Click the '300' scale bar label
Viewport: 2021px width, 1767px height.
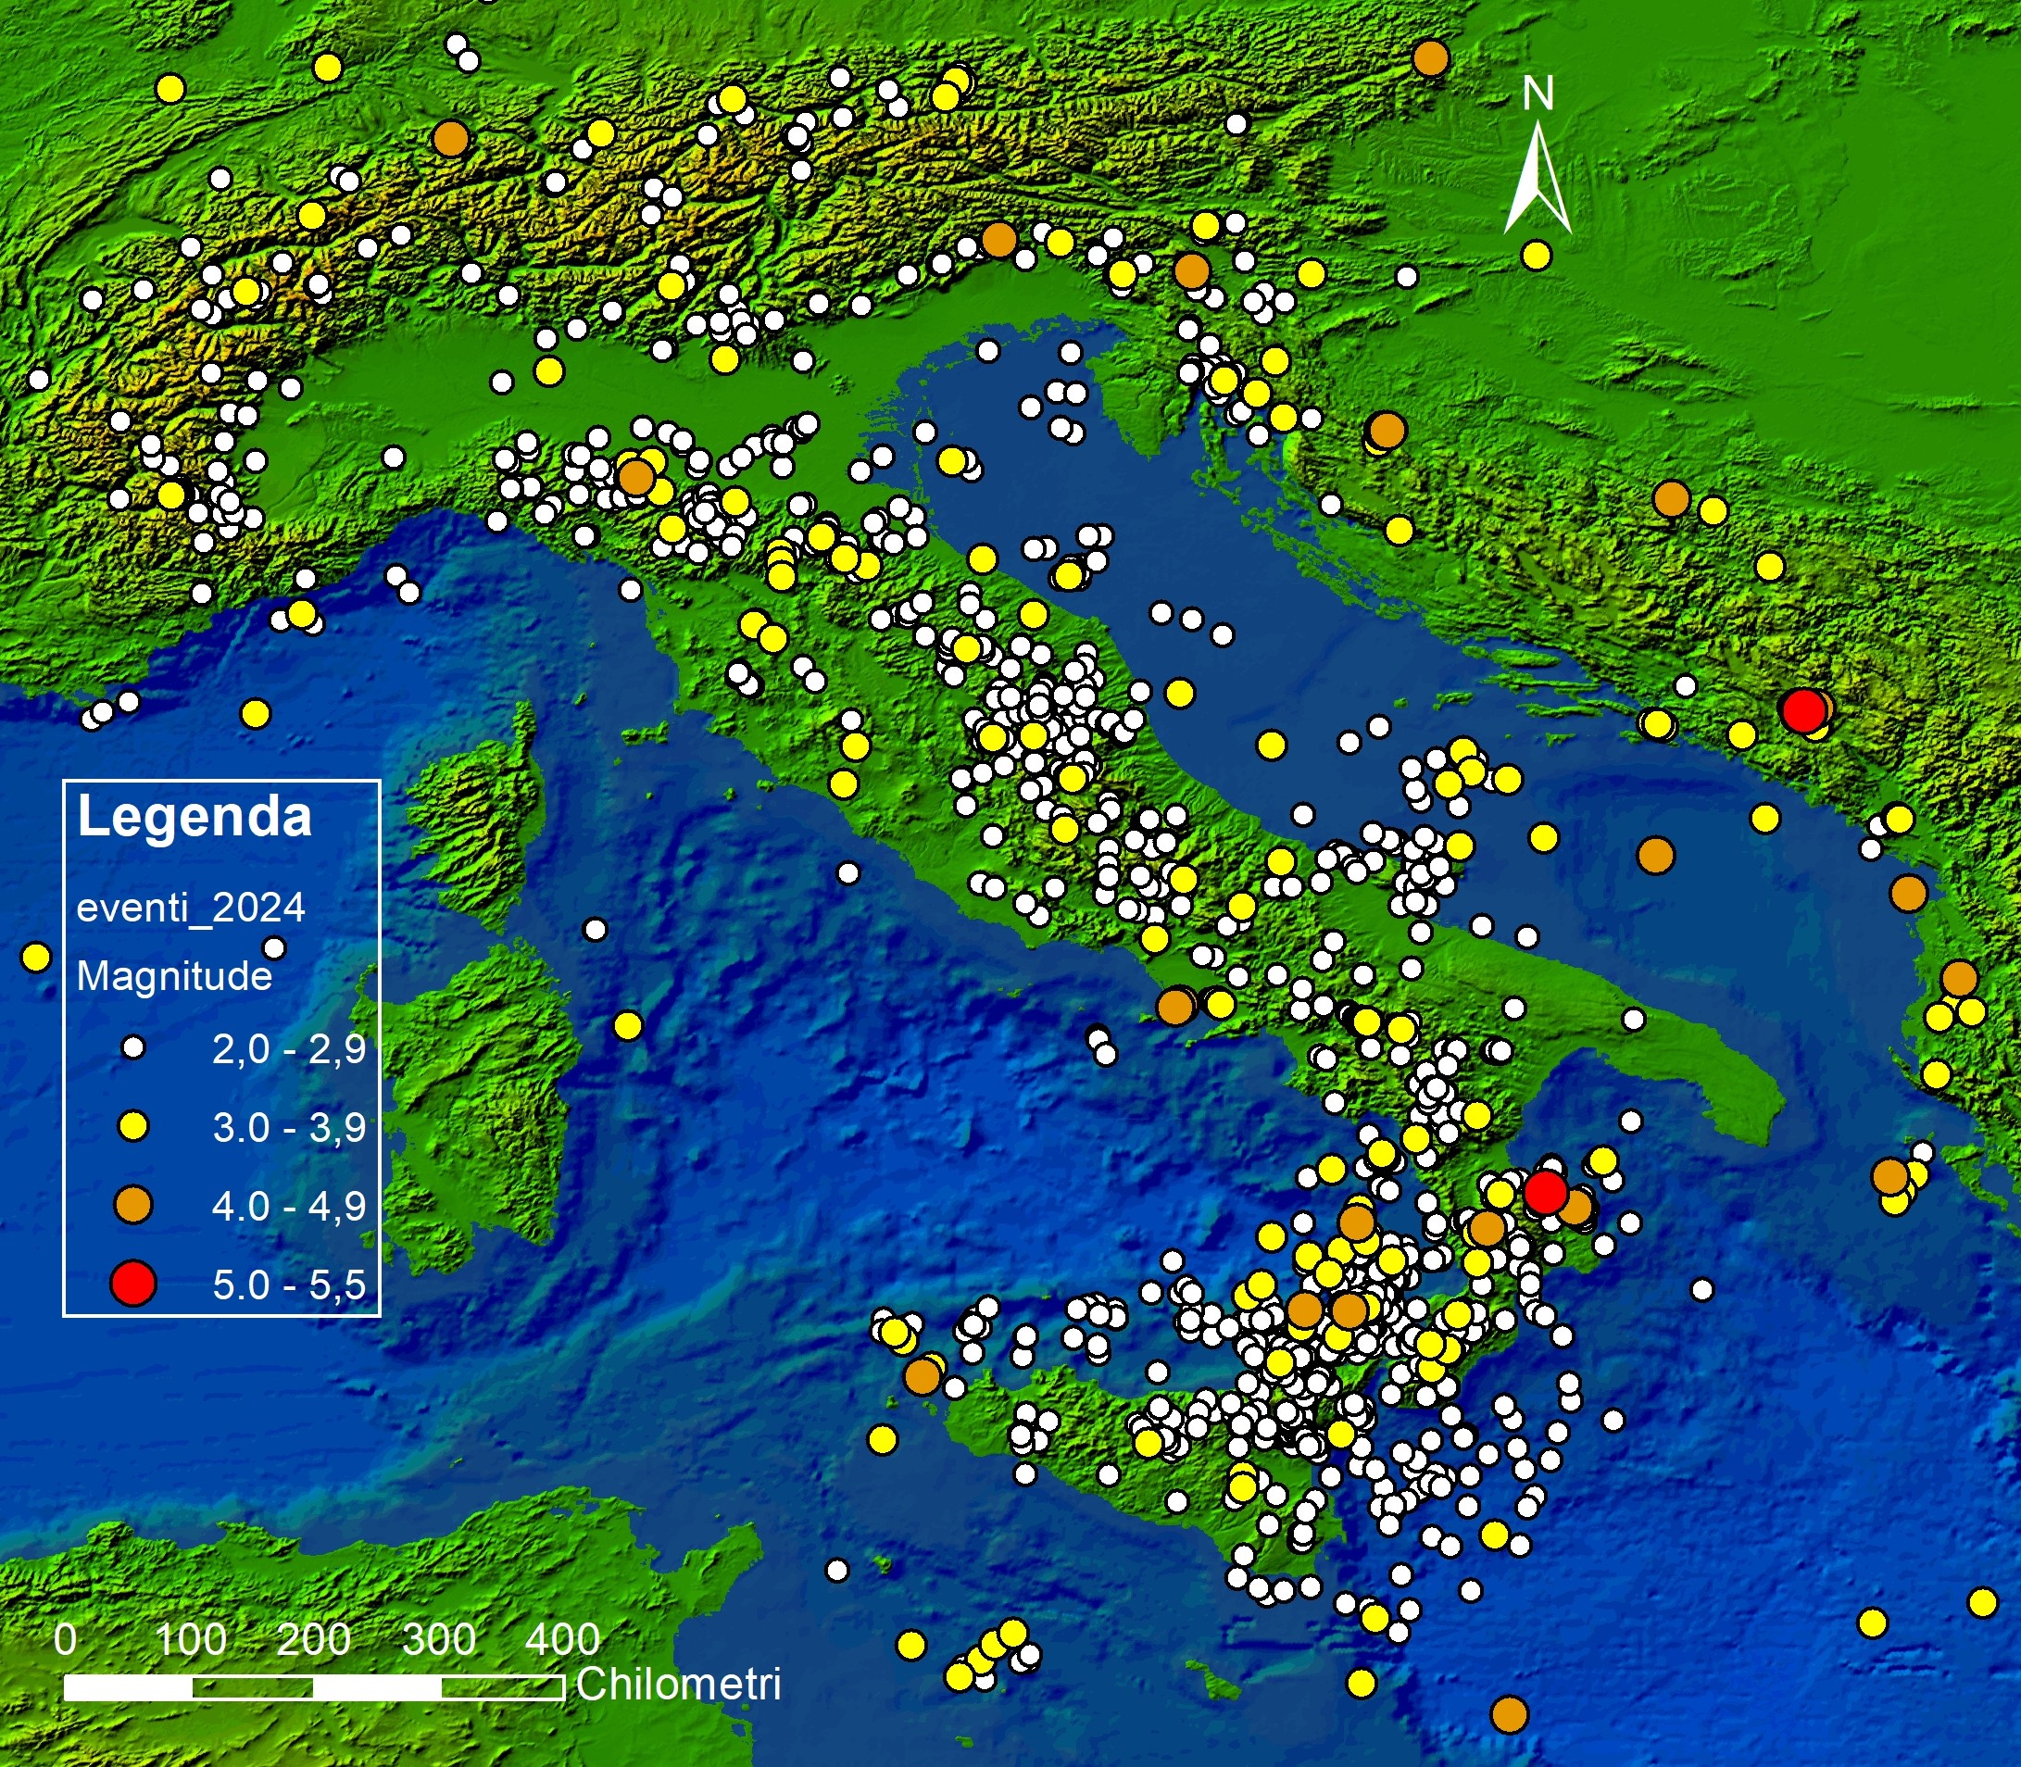click(x=439, y=1640)
